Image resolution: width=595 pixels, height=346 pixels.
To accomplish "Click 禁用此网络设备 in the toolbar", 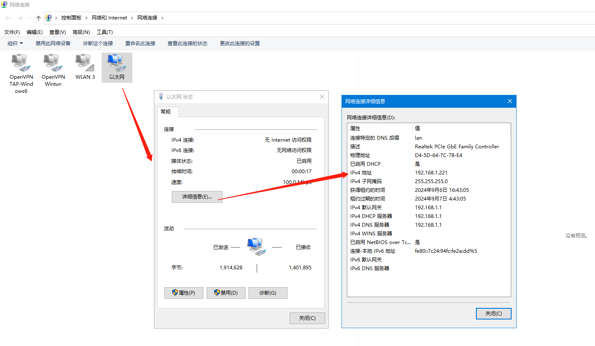I will click(x=53, y=43).
